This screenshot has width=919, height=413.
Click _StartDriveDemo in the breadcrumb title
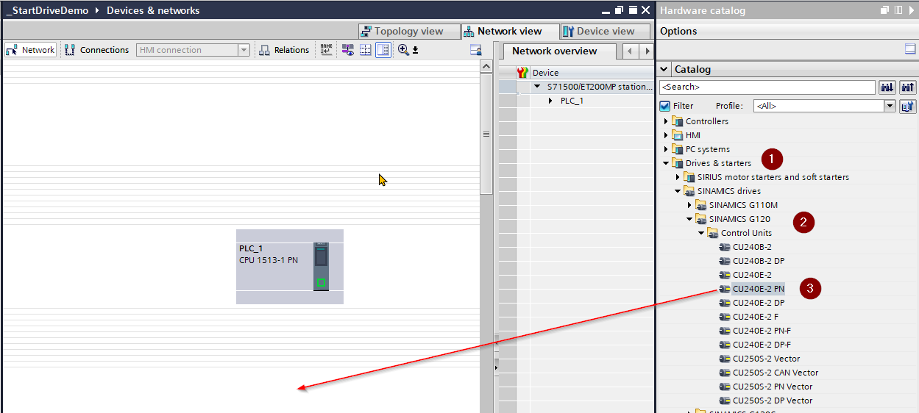(x=46, y=10)
